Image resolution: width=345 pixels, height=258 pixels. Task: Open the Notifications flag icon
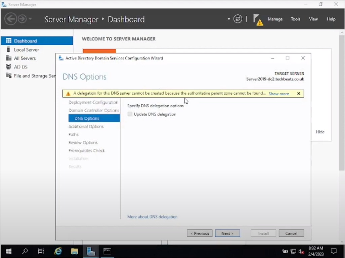tap(256, 19)
